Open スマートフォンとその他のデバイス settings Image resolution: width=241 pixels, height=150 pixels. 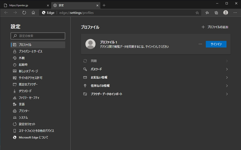[x=38, y=131]
